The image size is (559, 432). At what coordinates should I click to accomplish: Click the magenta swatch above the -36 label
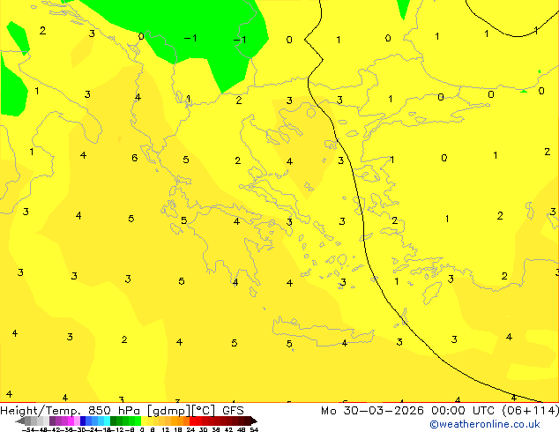(71, 421)
